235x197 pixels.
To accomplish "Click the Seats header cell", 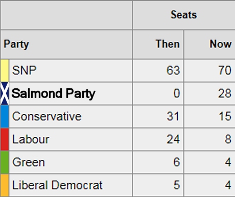I will (184, 15).
